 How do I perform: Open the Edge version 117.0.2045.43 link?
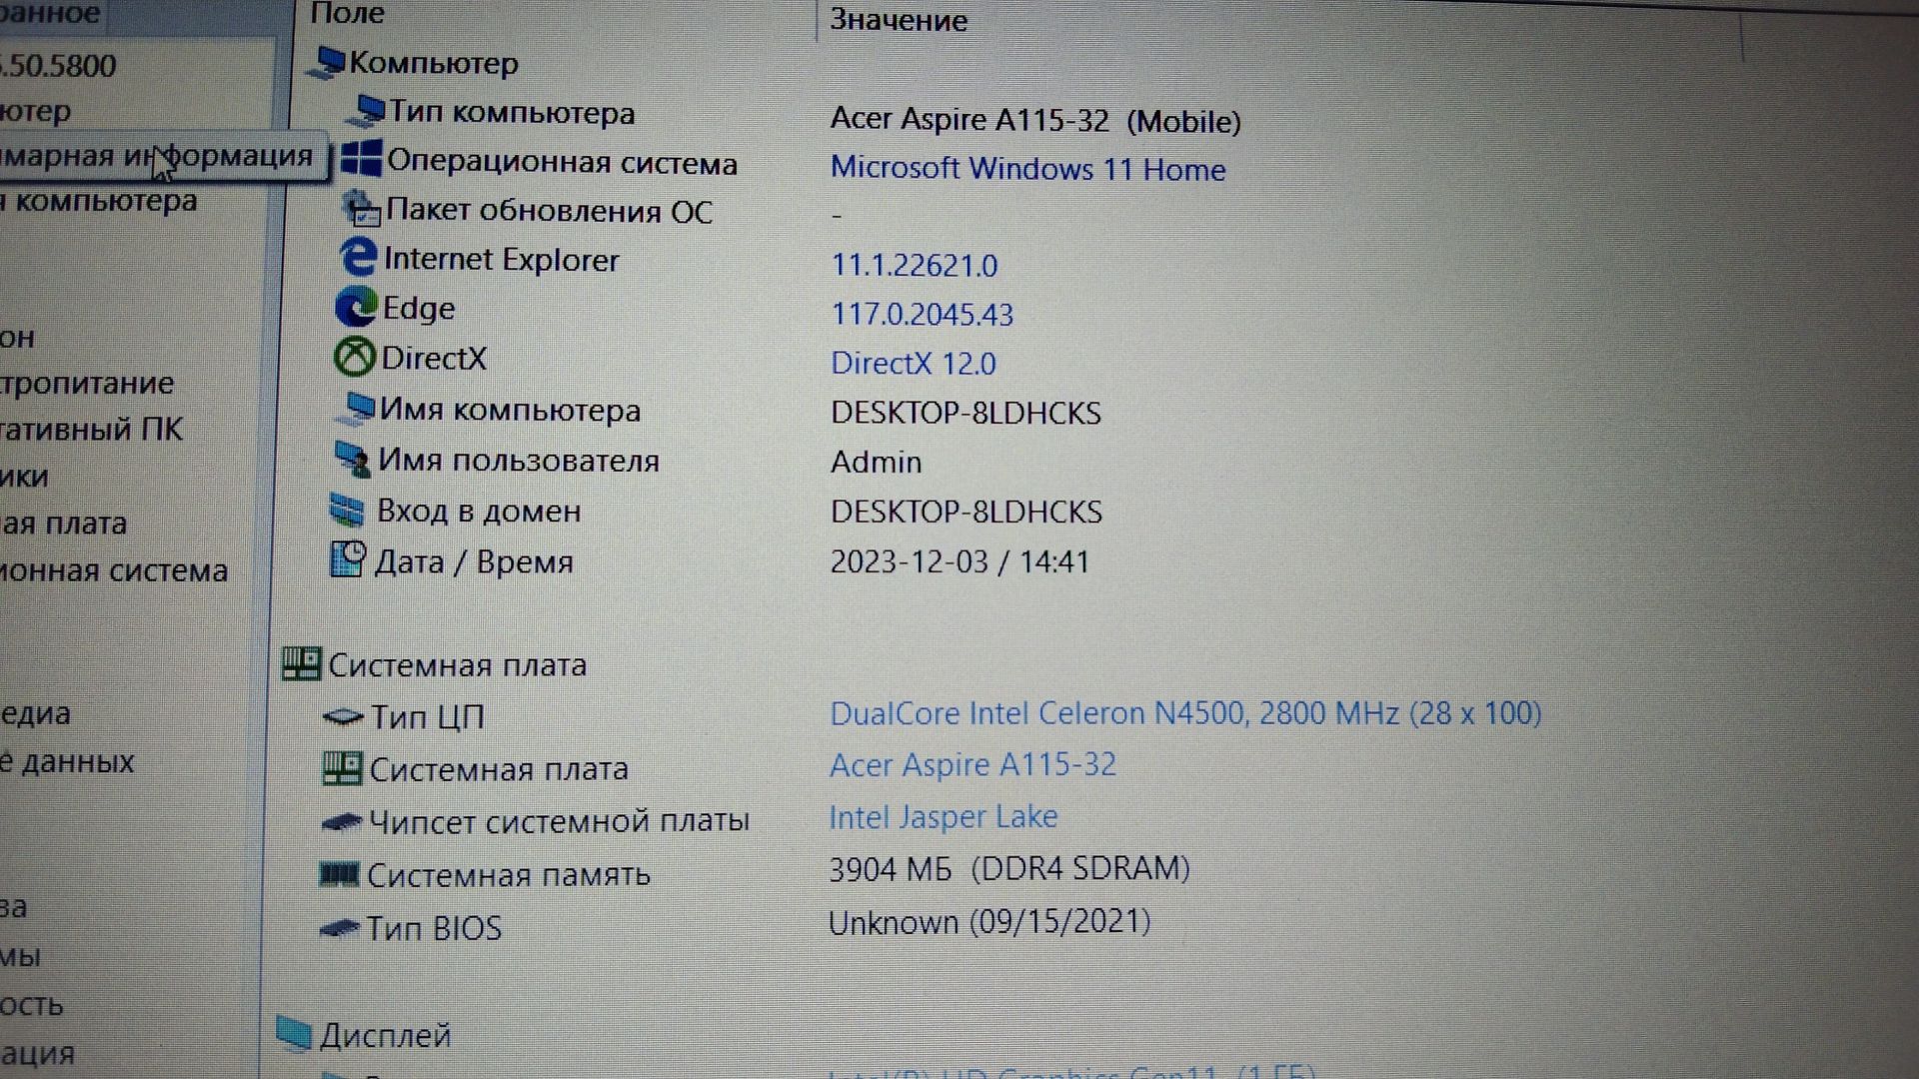point(922,314)
